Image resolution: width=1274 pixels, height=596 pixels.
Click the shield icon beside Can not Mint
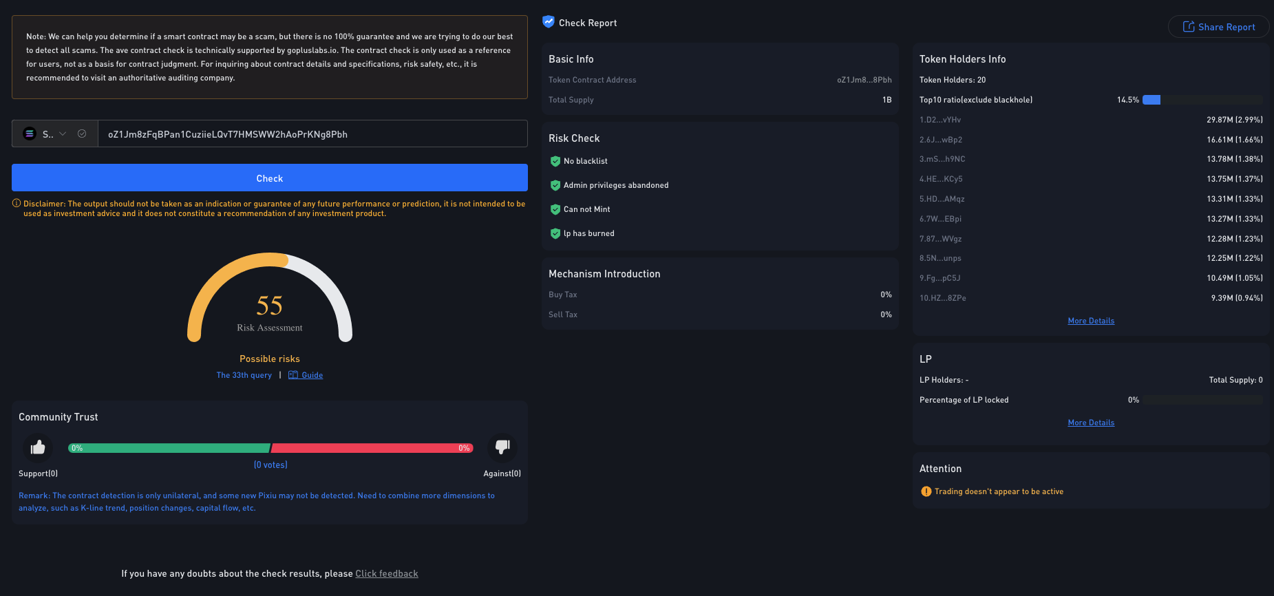[555, 209]
